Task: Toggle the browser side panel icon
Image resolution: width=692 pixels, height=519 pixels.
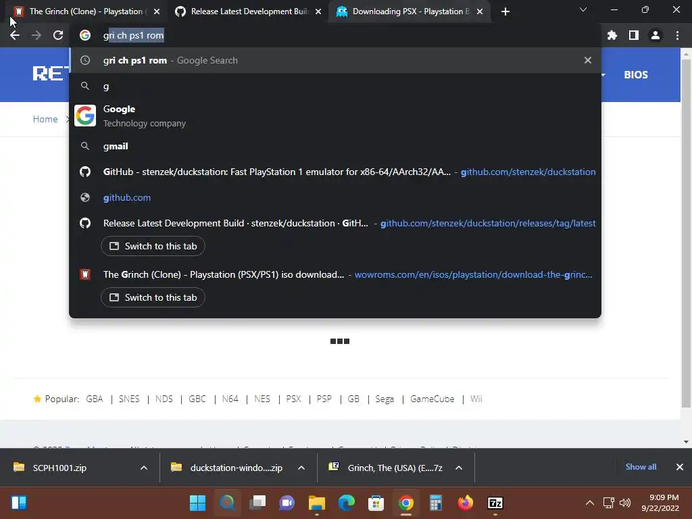Action: pyautogui.click(x=634, y=35)
